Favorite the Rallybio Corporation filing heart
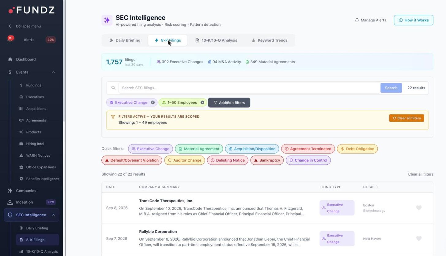Screen dimensions: 446x256 coord(419,239)
